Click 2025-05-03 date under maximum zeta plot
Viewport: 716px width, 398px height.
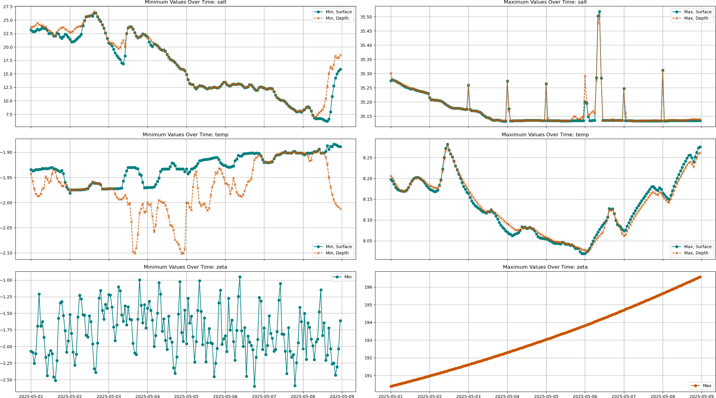468,396
